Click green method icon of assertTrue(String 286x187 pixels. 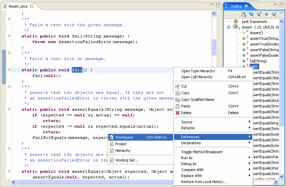coord(244,38)
